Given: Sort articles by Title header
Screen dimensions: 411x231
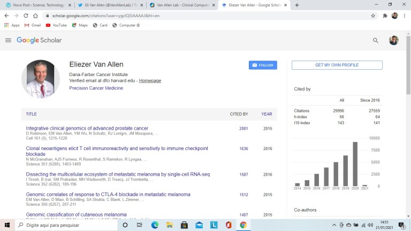Looking at the screenshot, I should [x=31, y=114].
